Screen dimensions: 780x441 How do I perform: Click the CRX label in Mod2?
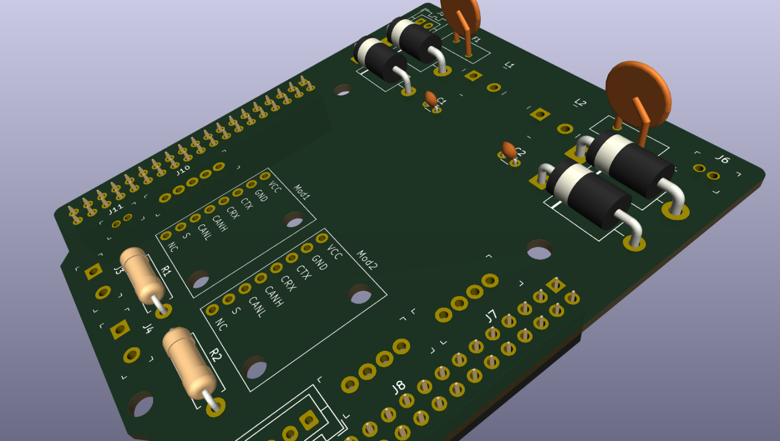[288, 283]
